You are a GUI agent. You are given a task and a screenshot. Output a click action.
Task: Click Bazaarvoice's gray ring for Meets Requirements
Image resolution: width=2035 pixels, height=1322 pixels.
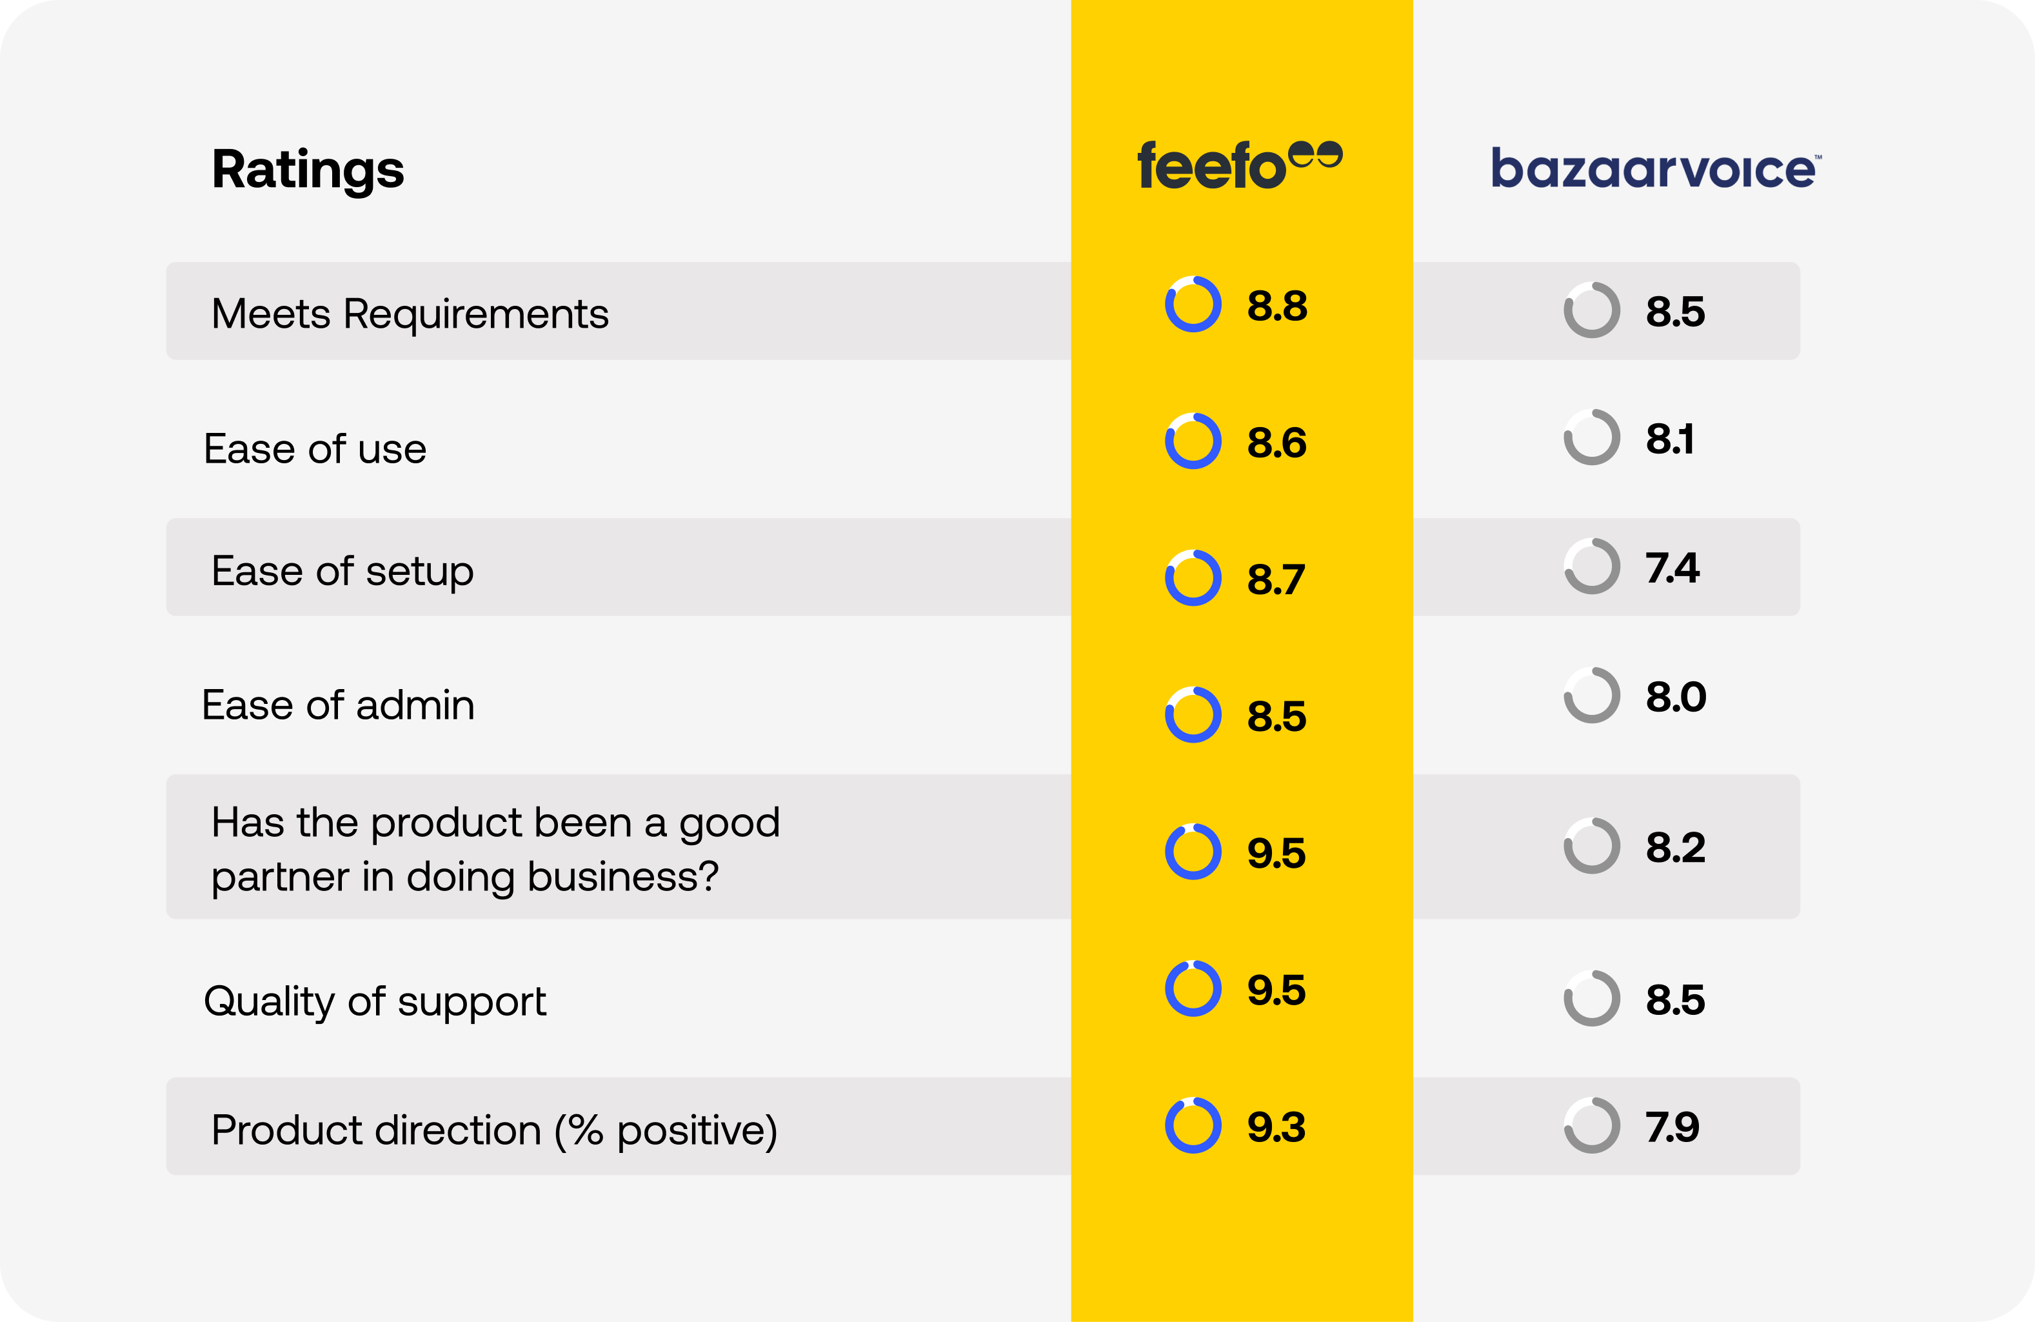click(1591, 310)
